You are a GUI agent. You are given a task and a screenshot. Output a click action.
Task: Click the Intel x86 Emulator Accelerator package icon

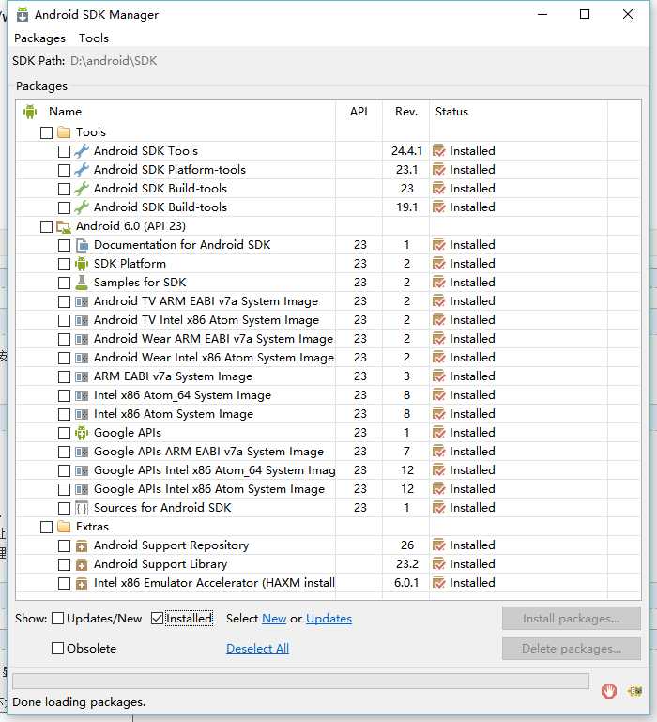(82, 583)
